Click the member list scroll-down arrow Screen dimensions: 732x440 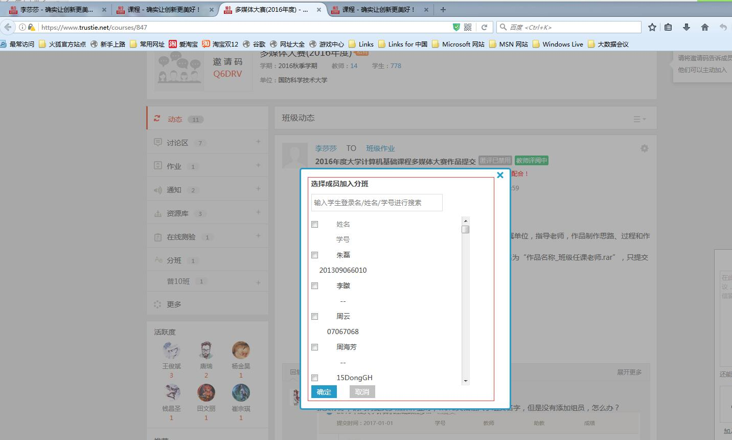[465, 381]
